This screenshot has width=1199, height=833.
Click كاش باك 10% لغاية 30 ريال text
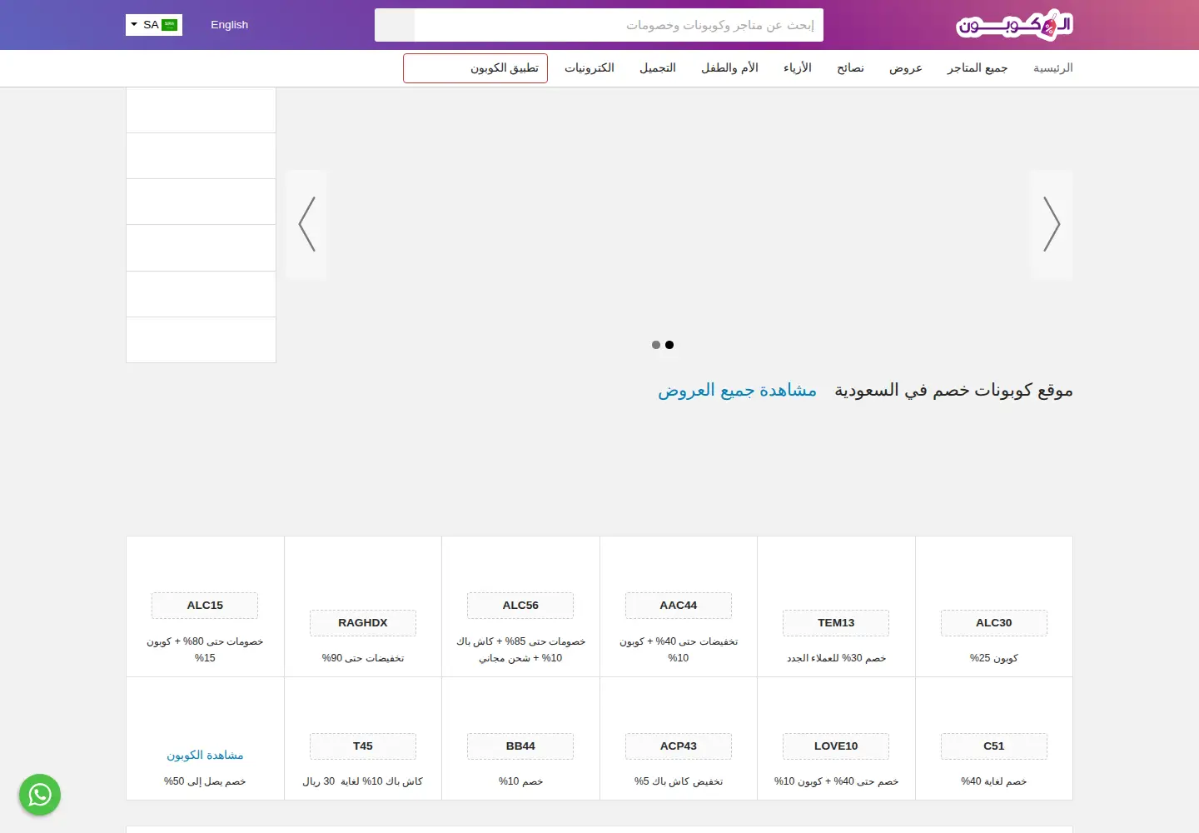tap(363, 781)
